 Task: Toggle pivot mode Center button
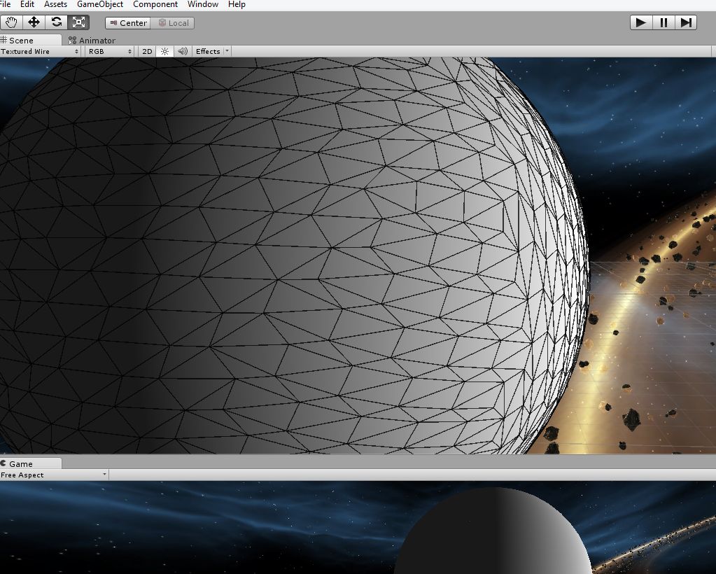pyautogui.click(x=128, y=23)
